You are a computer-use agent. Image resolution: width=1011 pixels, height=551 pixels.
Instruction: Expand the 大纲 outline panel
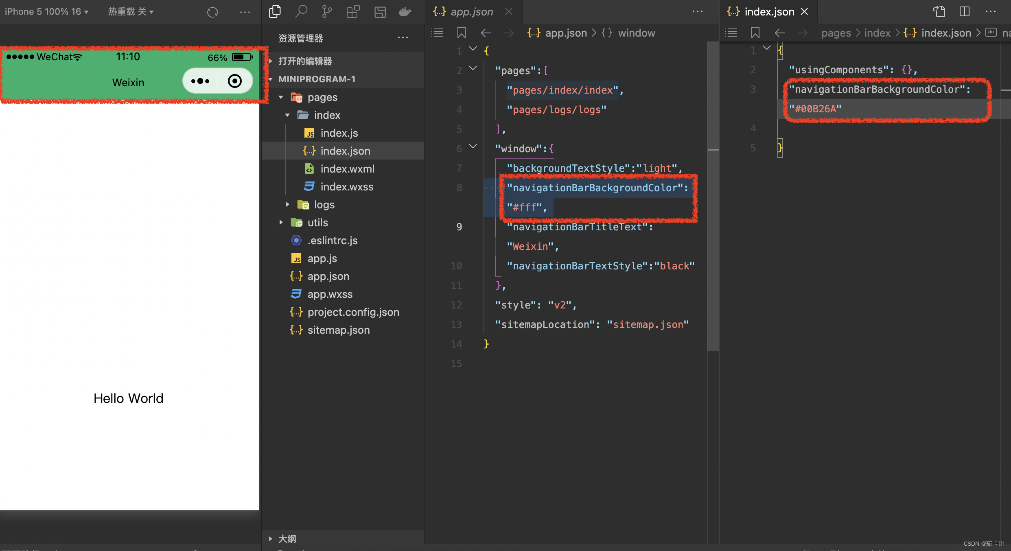click(287, 539)
